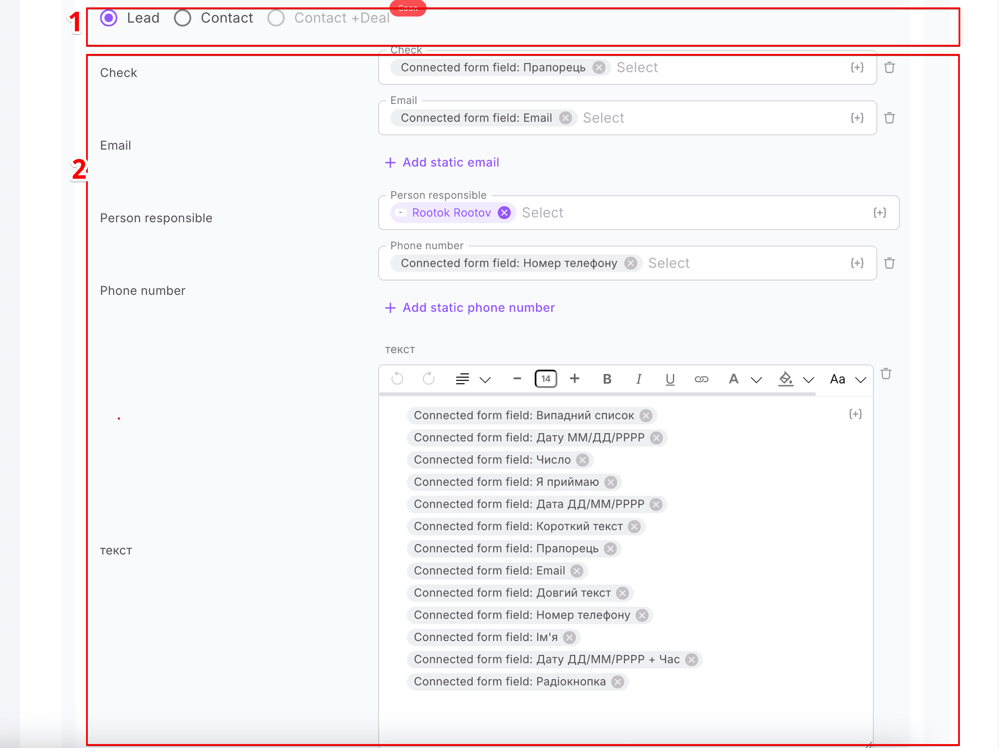The height and width of the screenshot is (748, 999).
Task: Insert variable in the Email field
Action: pyautogui.click(x=857, y=118)
